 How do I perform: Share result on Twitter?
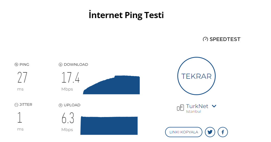(x=210, y=132)
